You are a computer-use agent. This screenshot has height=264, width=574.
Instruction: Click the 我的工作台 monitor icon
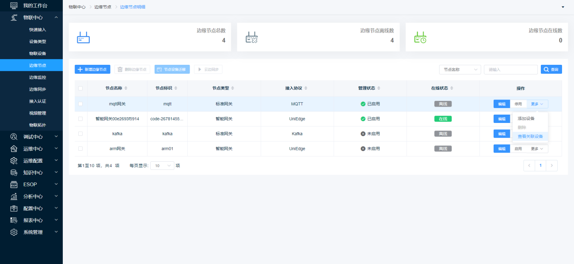point(14,6)
